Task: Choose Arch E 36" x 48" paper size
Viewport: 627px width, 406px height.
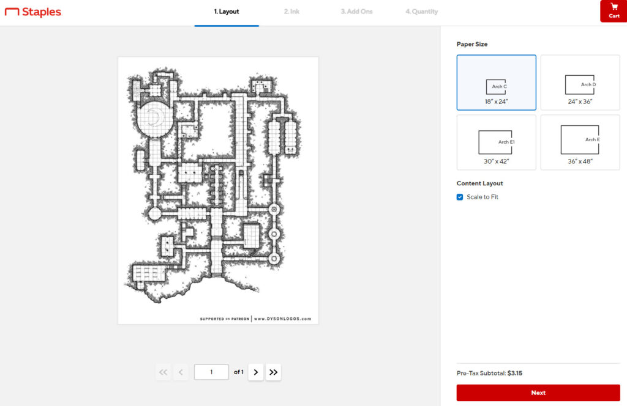Action: click(x=580, y=142)
